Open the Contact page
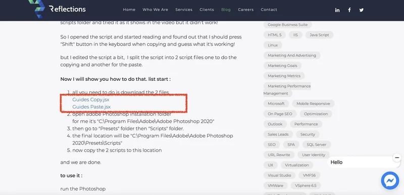This screenshot has height=195, width=404. click(x=269, y=10)
